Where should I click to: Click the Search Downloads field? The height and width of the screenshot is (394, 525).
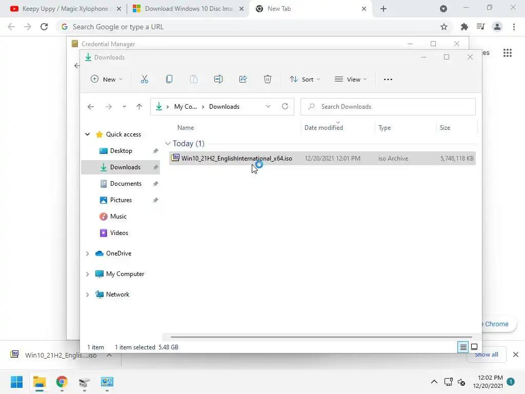click(388, 107)
